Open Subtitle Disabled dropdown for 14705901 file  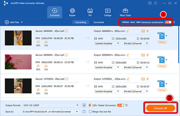point(107,91)
